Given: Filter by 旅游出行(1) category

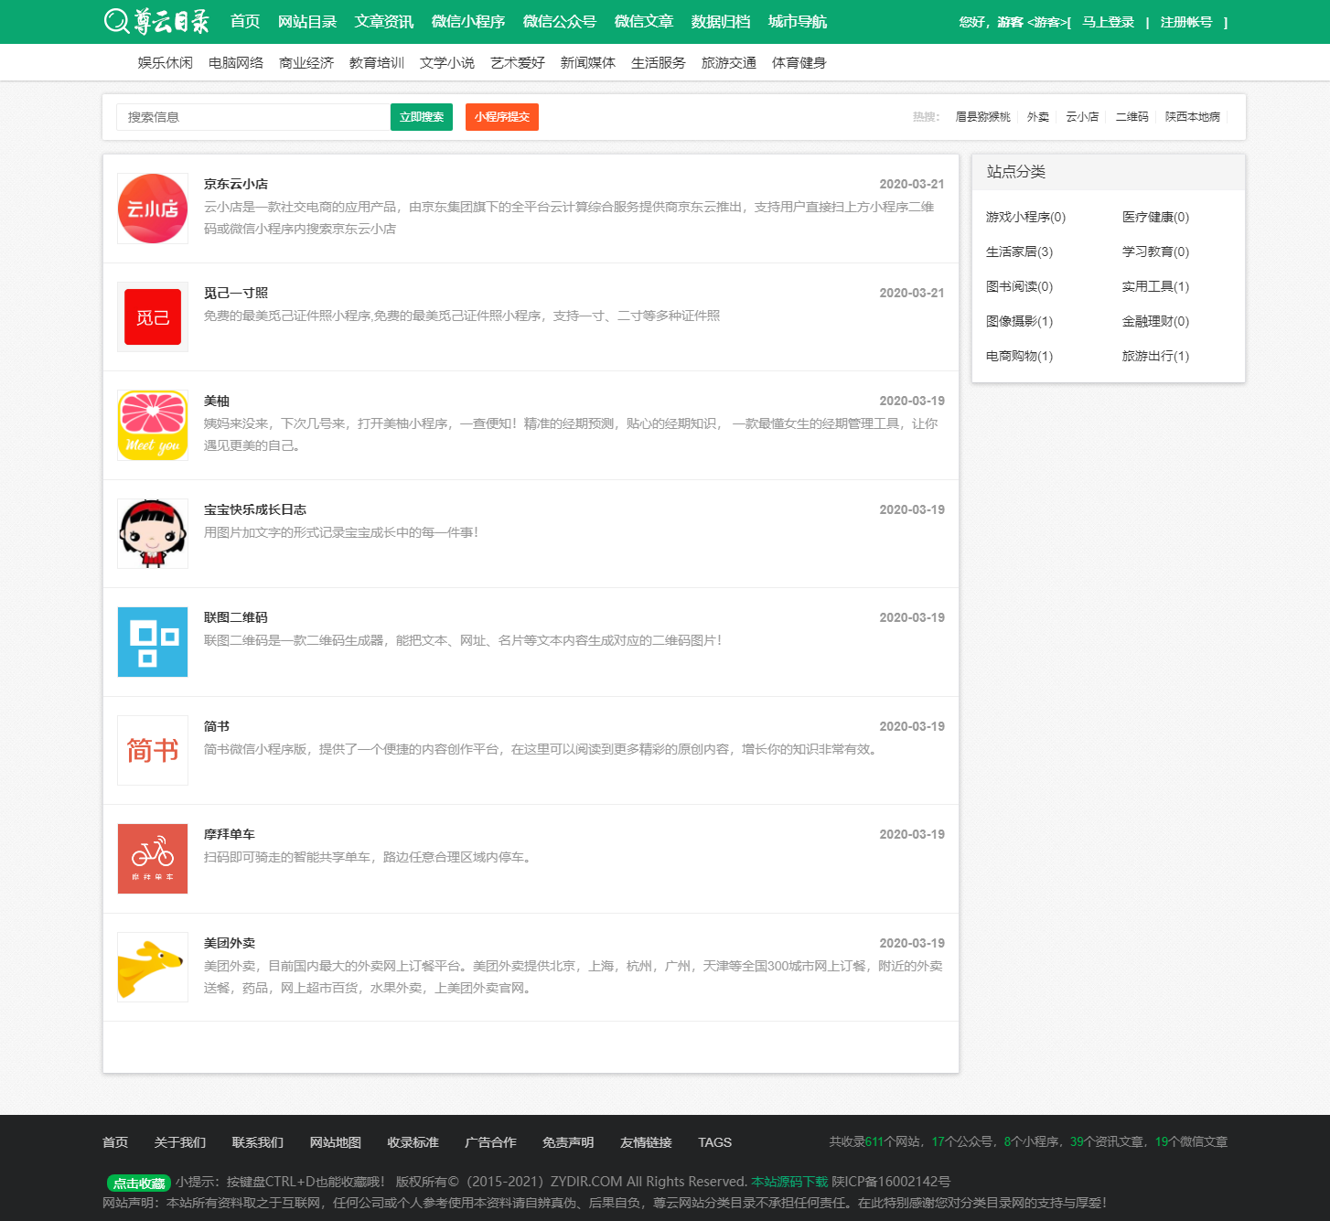Looking at the screenshot, I should [1156, 356].
